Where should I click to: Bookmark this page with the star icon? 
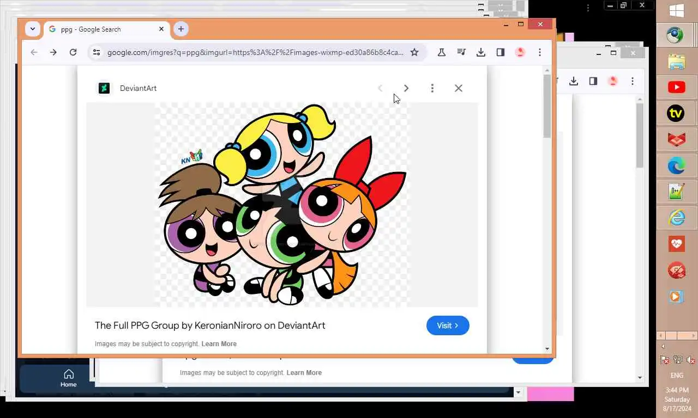point(414,52)
